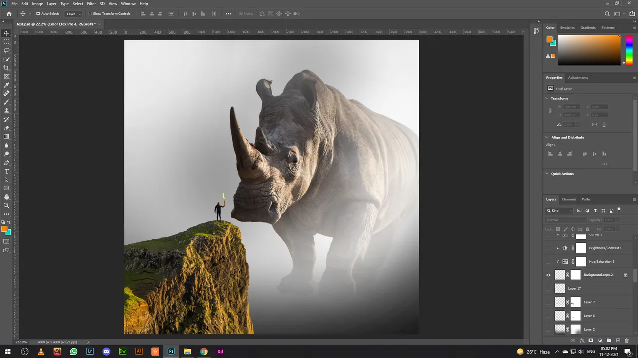Toggle the Auto-Select checkbox

click(38, 14)
